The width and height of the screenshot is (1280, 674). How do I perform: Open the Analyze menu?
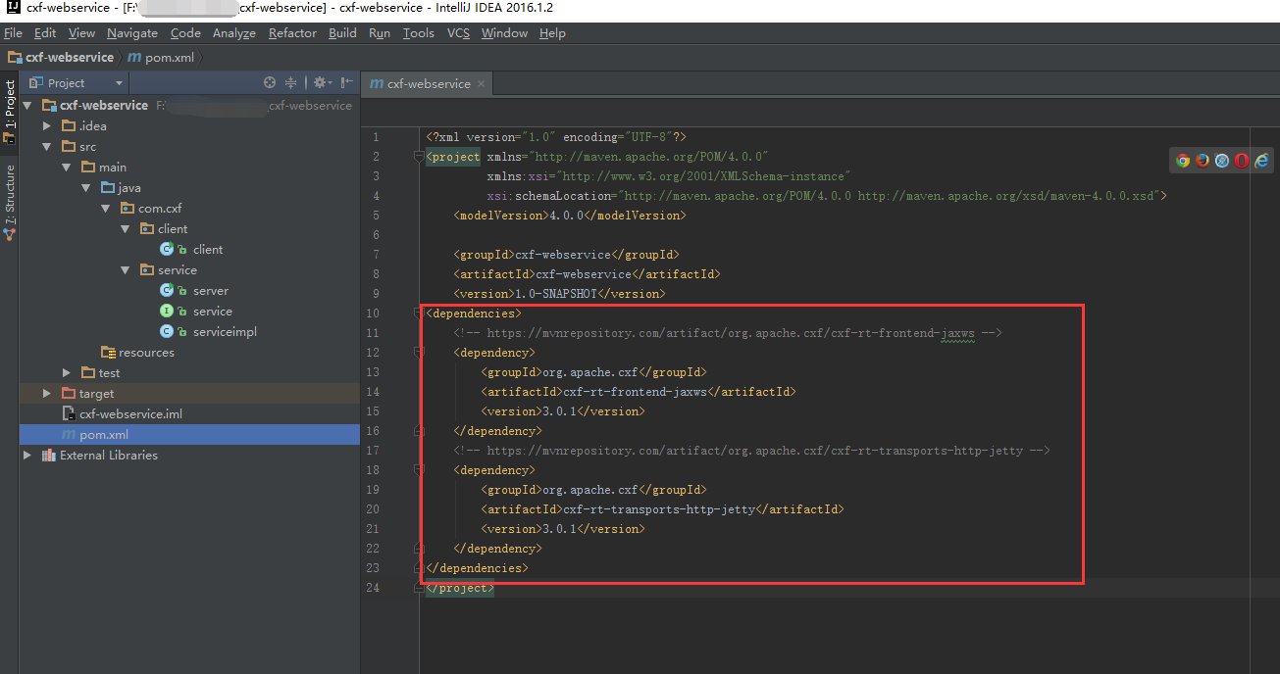tap(234, 33)
